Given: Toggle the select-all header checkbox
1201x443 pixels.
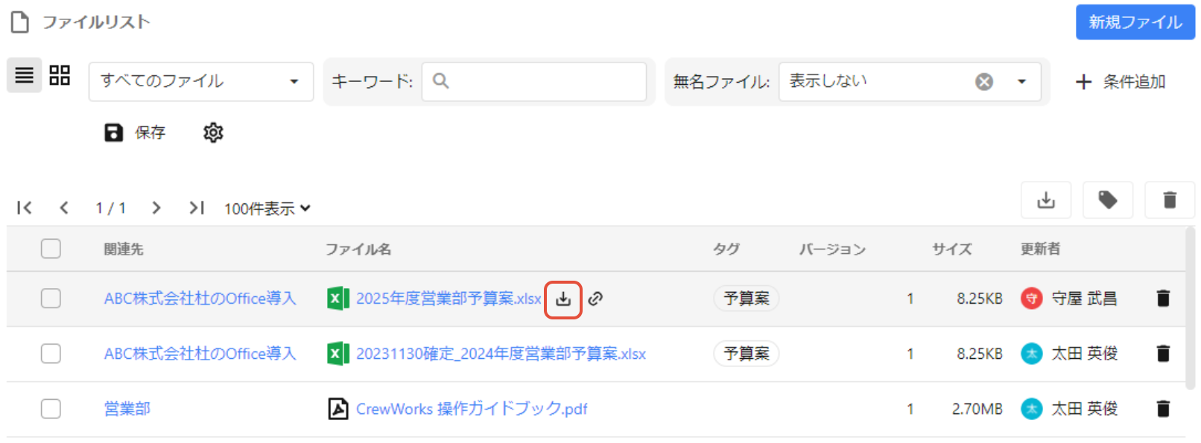Looking at the screenshot, I should point(51,249).
